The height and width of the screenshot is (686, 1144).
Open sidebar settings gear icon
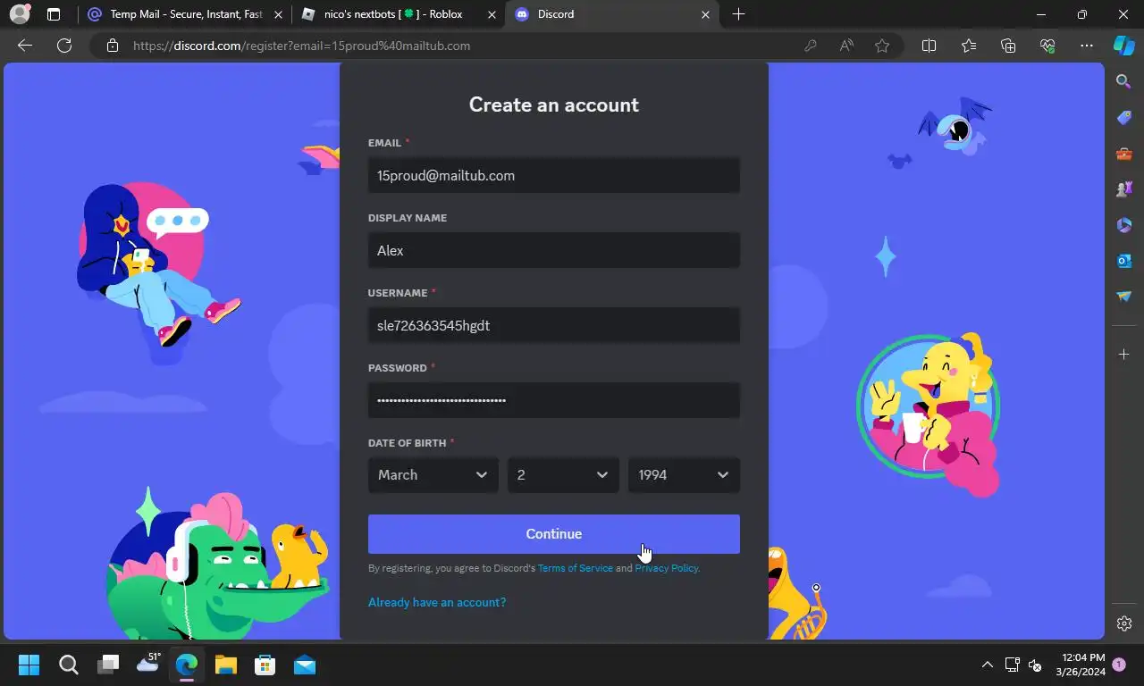tap(1124, 623)
